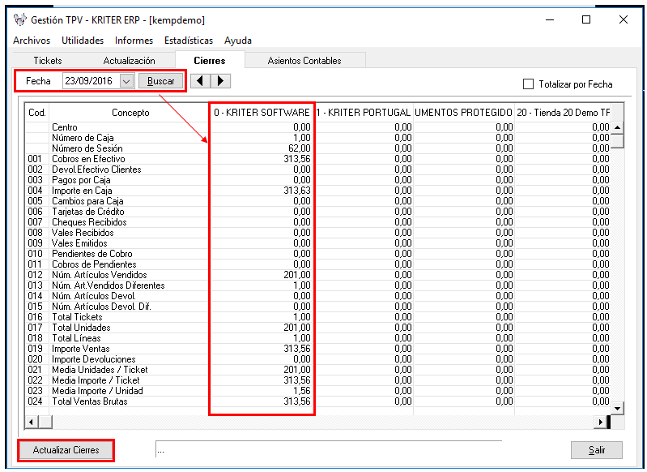The height and width of the screenshot is (472, 647).
Task: Open the Archivos menu
Action: coord(32,41)
